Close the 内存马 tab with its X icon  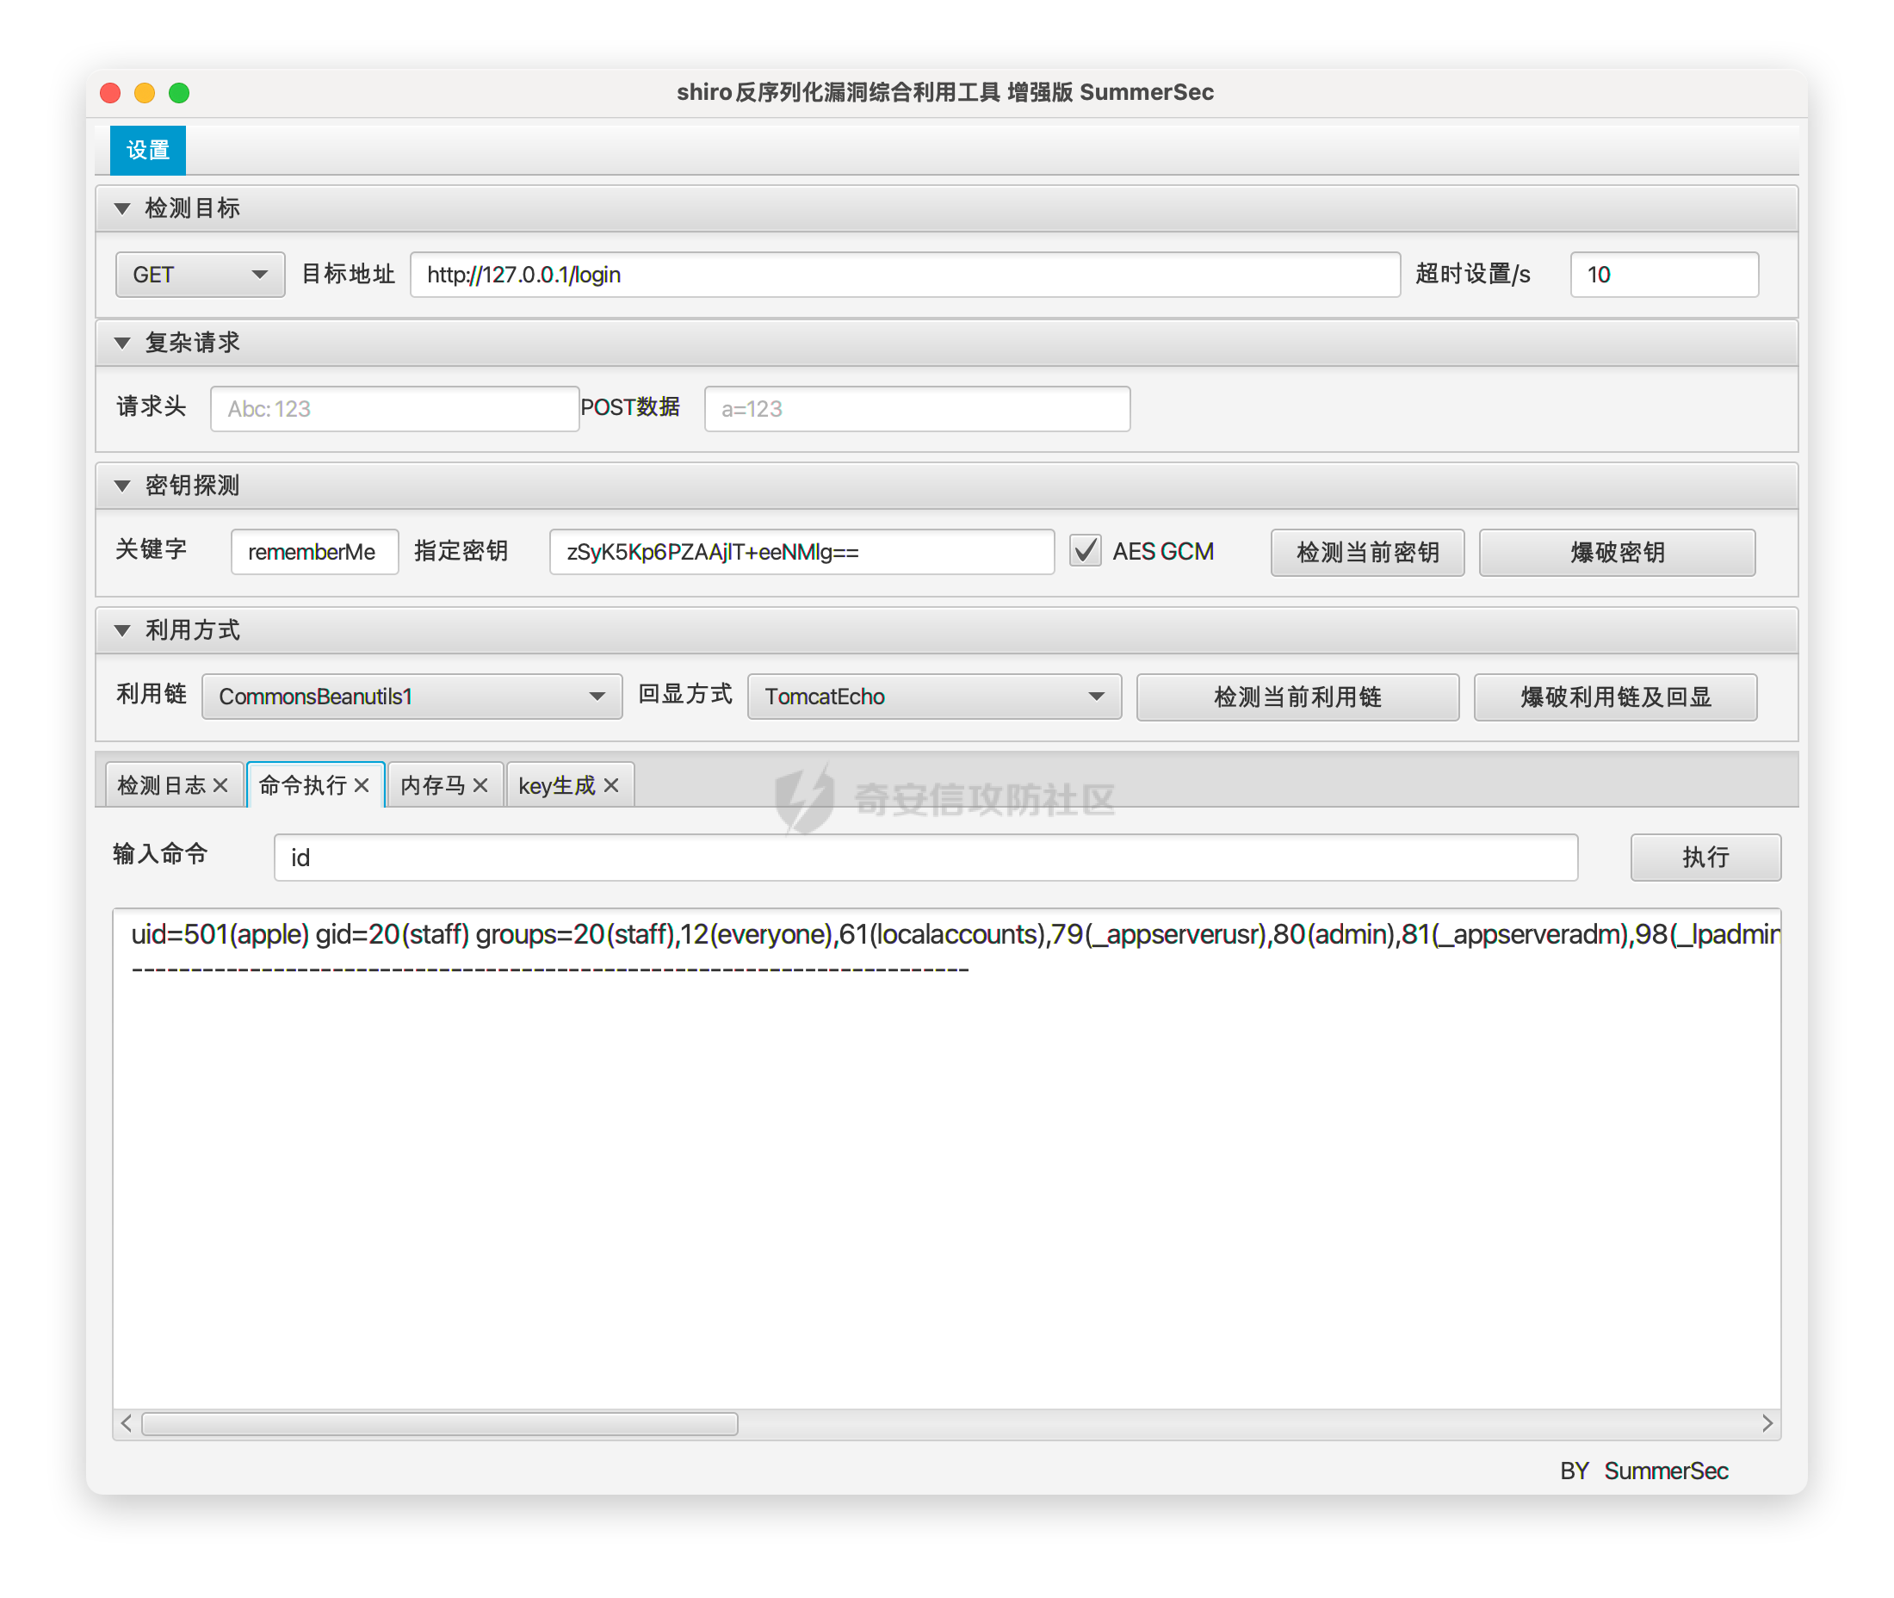(x=480, y=785)
